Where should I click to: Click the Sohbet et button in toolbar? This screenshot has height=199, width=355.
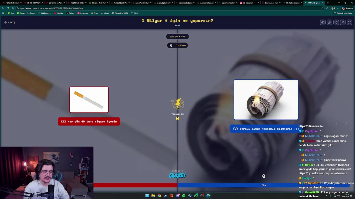click(347, 8)
